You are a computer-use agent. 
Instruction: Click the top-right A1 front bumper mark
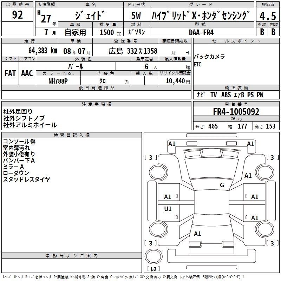pos(250,144)
